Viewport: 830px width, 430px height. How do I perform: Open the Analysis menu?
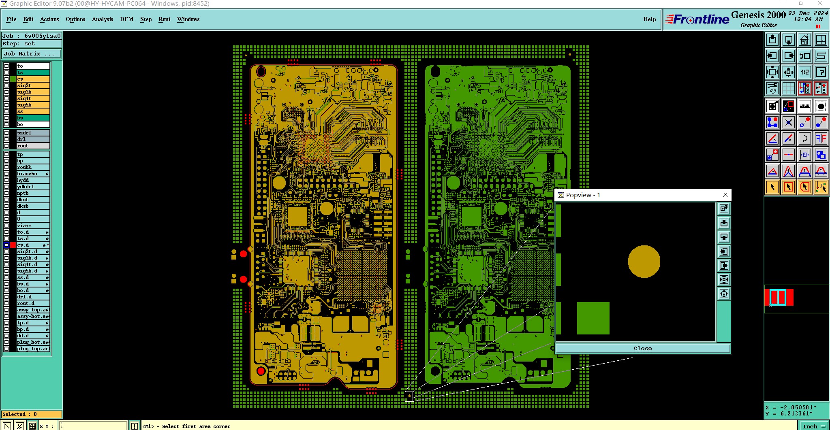[x=103, y=19]
